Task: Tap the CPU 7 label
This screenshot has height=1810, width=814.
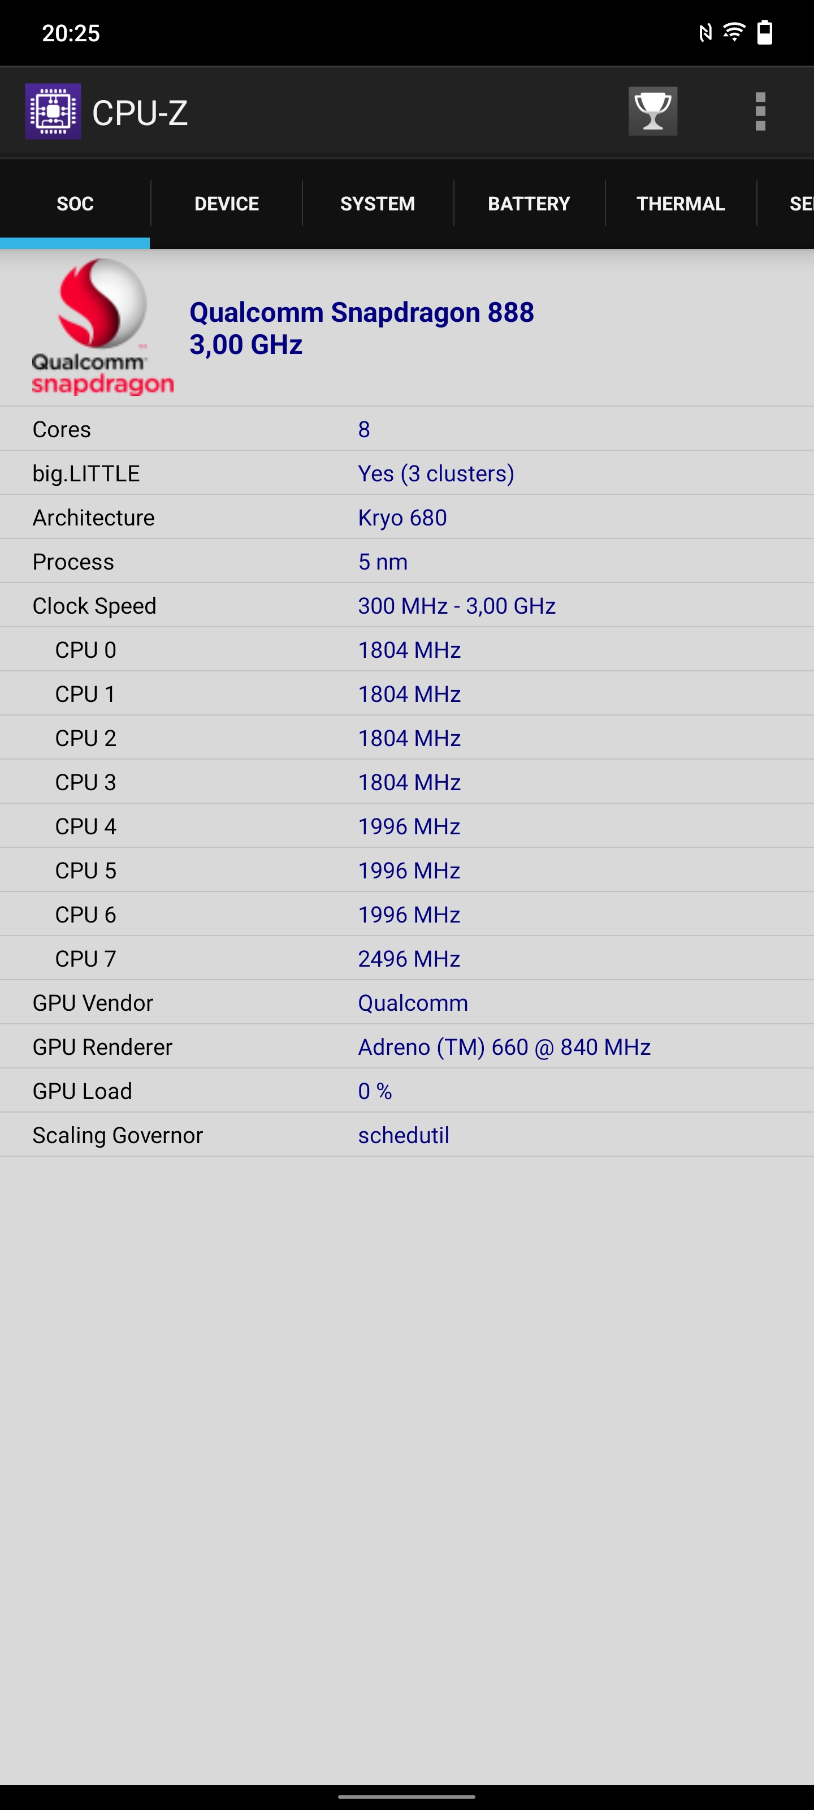Action: tap(86, 959)
